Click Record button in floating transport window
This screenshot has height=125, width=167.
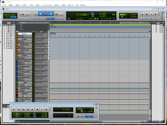(x=46, y=110)
